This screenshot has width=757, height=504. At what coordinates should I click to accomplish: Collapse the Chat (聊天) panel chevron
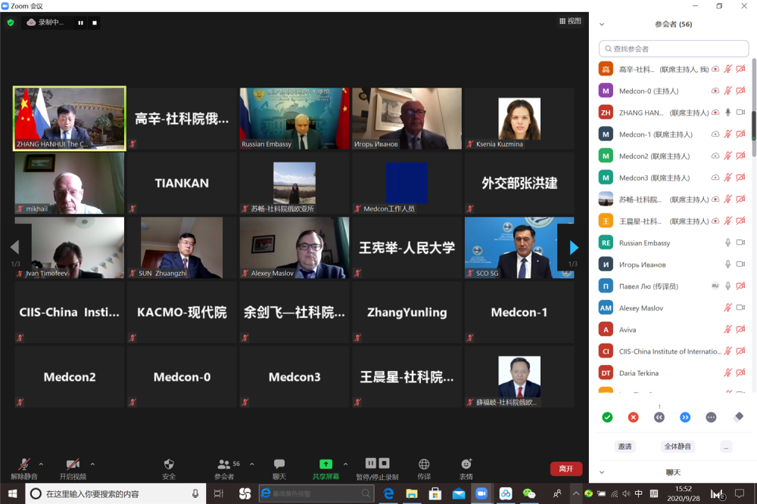click(602, 472)
